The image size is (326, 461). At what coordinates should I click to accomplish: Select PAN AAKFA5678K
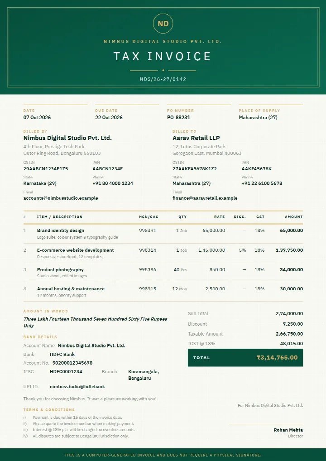pyautogui.click(x=257, y=169)
